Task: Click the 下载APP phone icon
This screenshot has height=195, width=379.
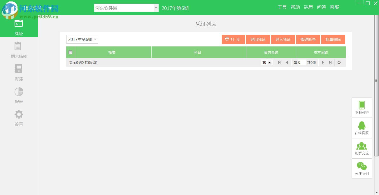Action: tap(362, 105)
